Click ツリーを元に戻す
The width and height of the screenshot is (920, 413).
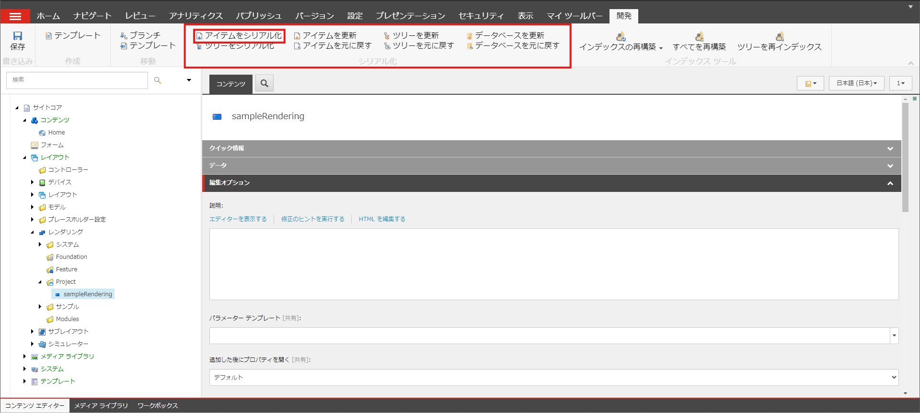coord(419,45)
